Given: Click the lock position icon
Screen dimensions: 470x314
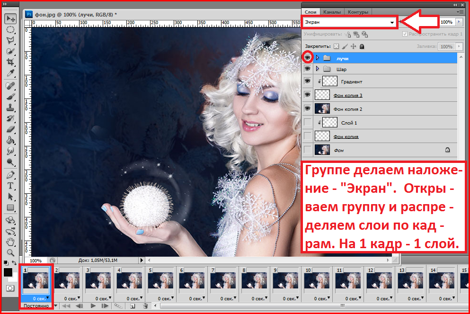Looking at the screenshot, I should pos(354,46).
